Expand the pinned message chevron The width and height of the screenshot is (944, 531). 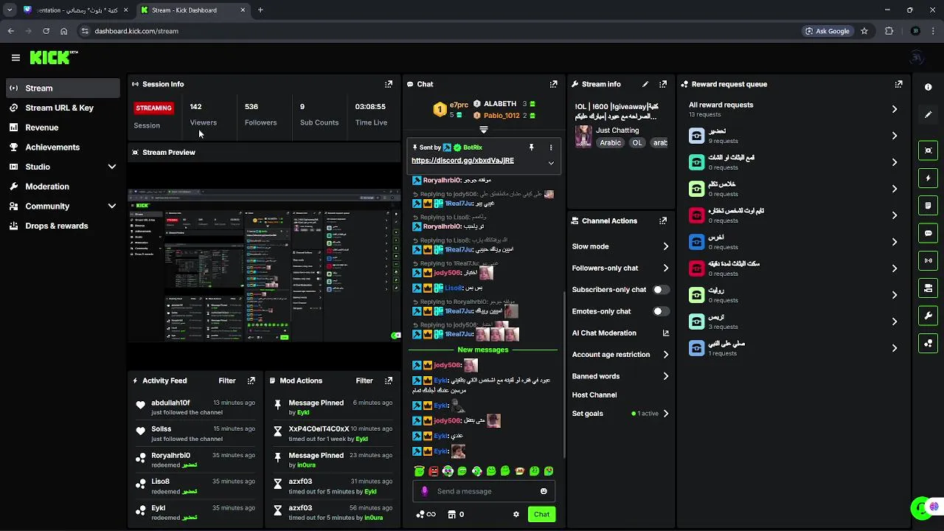(x=551, y=162)
